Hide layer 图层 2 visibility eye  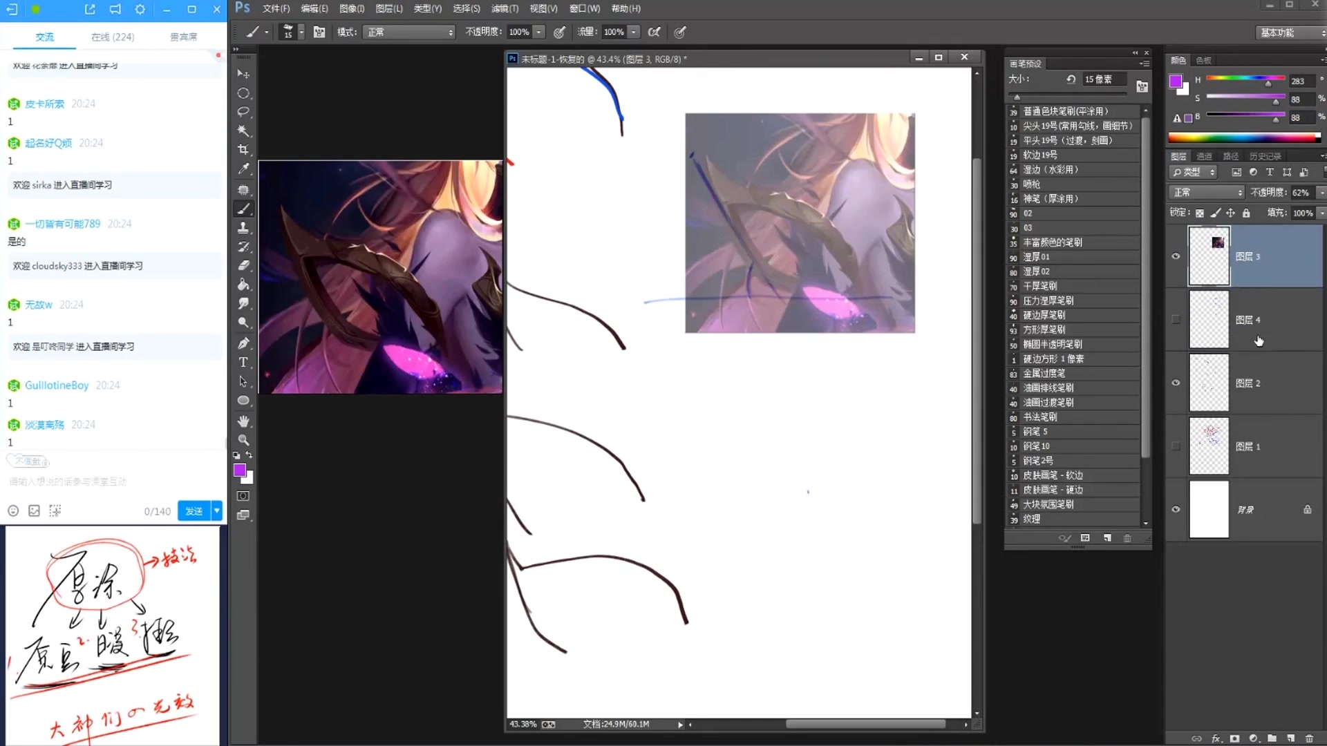(1176, 383)
